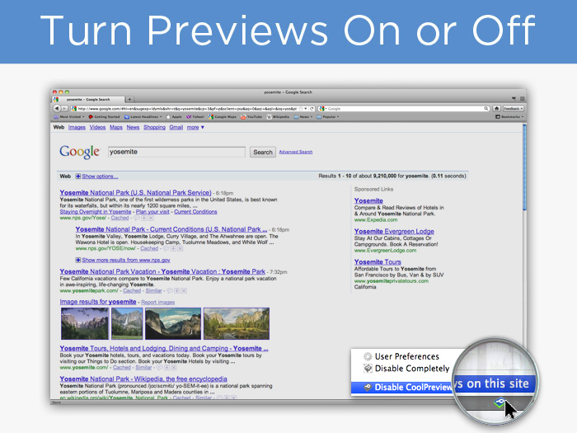577x433 pixels.
Task: Open the Google News top link
Action: (x=133, y=127)
